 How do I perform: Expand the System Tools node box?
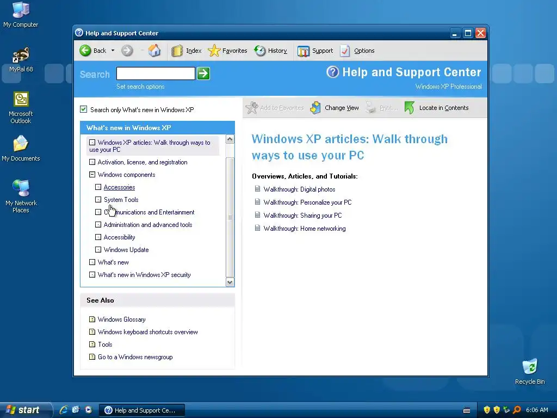pos(98,199)
